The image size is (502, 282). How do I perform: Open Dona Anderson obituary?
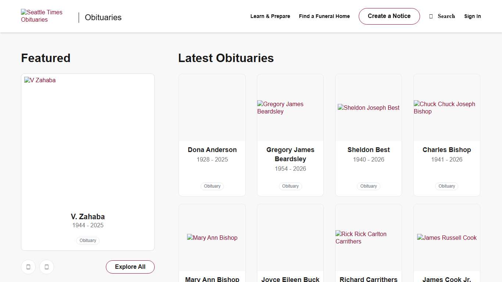212,150
